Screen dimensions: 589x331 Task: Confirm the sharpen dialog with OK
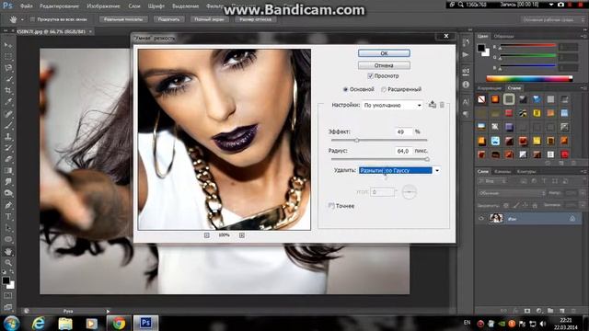384,53
